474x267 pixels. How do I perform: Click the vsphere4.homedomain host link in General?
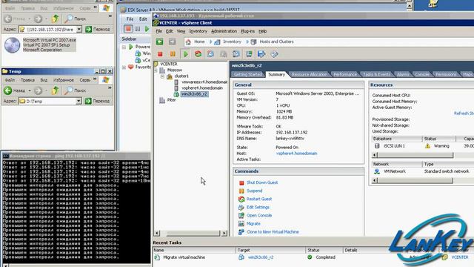click(x=296, y=154)
